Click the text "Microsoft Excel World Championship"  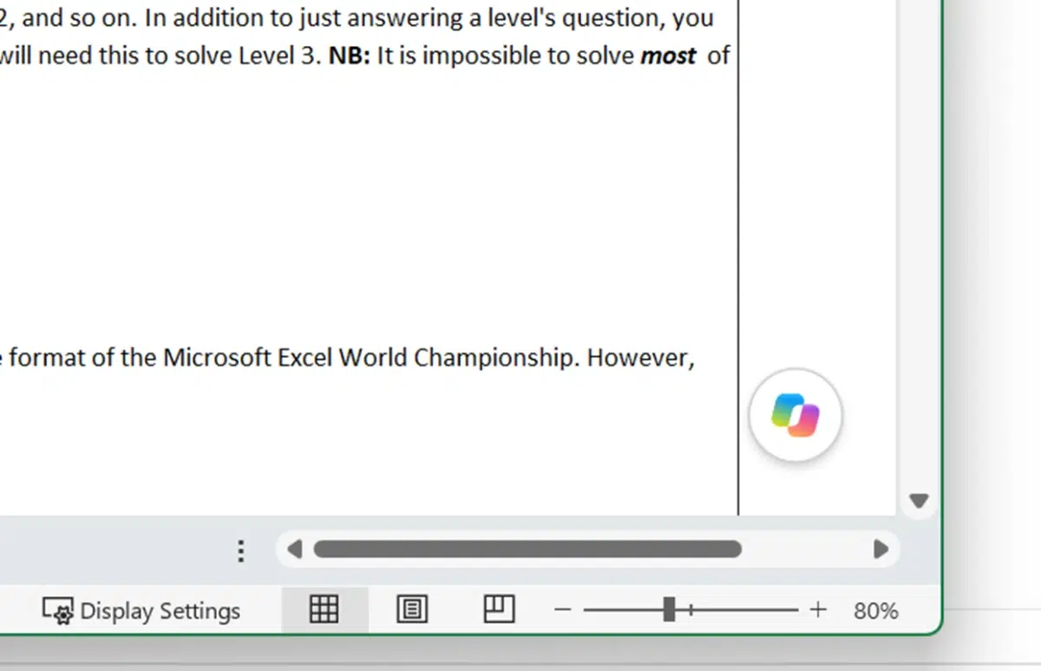(x=370, y=358)
